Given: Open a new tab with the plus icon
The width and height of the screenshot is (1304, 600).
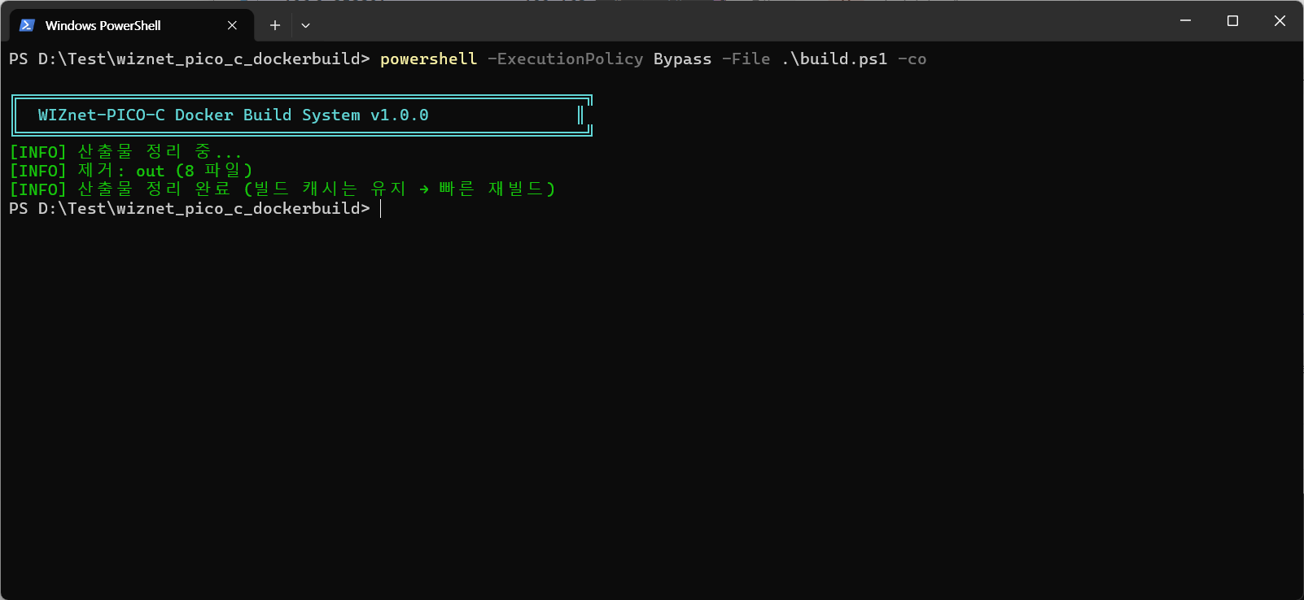Looking at the screenshot, I should pos(275,25).
